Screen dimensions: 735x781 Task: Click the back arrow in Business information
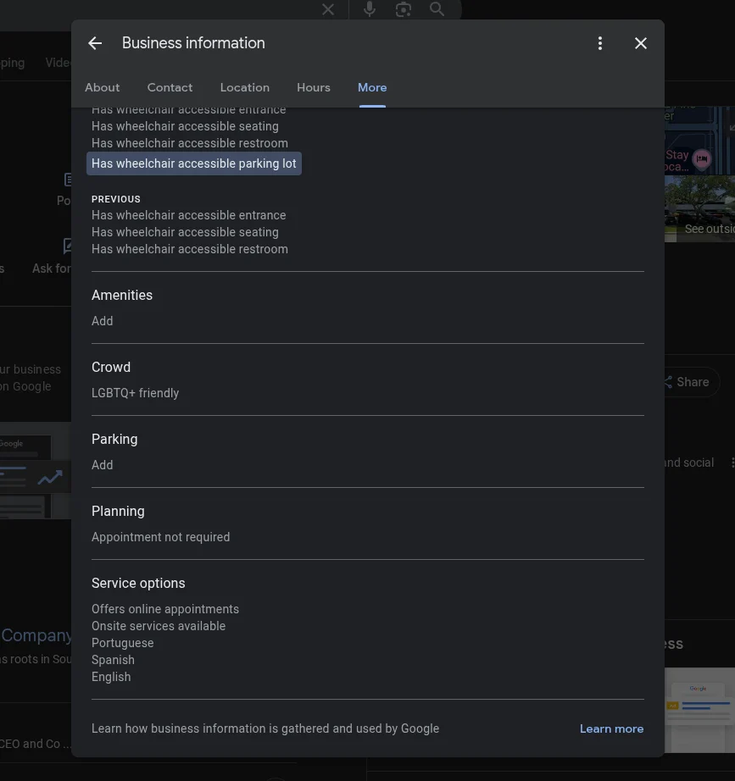click(95, 43)
